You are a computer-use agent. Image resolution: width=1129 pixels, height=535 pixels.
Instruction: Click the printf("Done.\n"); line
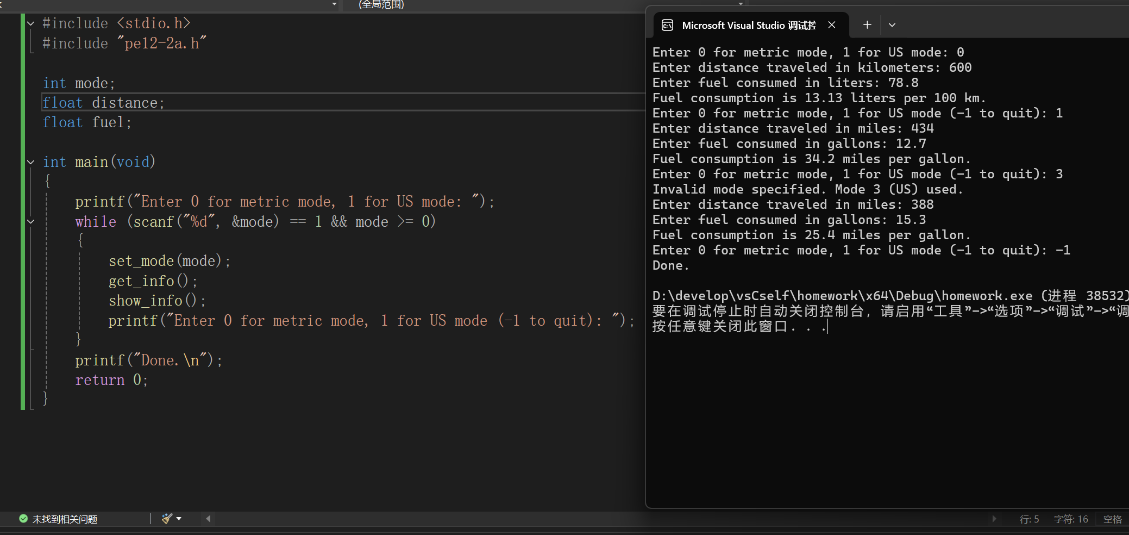click(149, 360)
